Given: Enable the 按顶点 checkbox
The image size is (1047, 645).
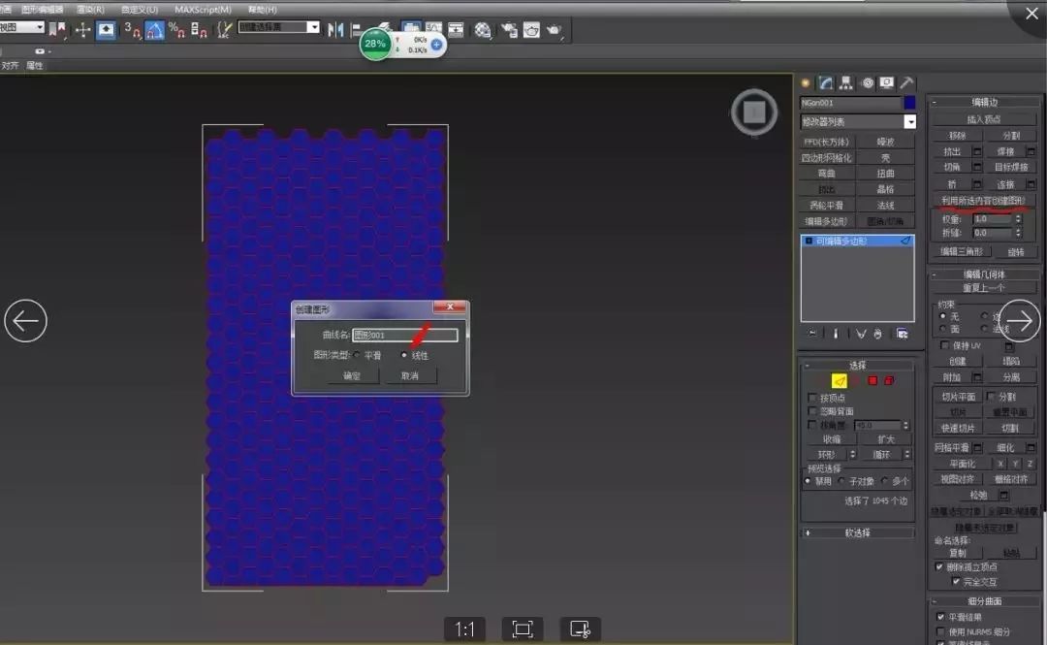Looking at the screenshot, I should tap(812, 398).
